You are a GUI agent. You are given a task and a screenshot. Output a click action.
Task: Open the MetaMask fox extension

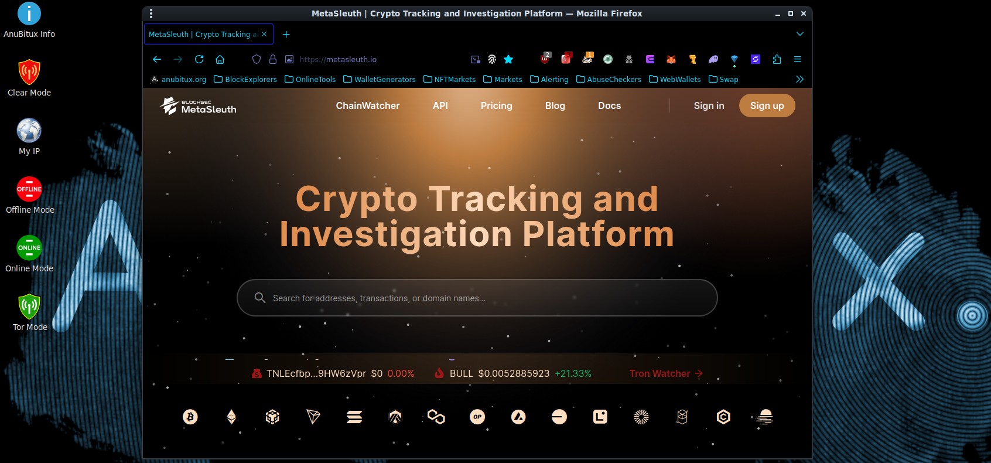671,59
